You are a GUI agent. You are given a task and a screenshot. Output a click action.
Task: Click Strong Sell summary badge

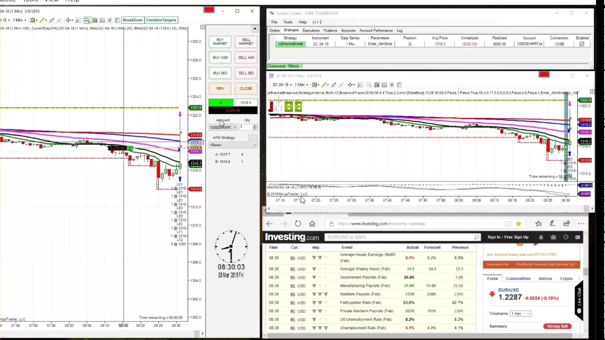(x=558, y=326)
